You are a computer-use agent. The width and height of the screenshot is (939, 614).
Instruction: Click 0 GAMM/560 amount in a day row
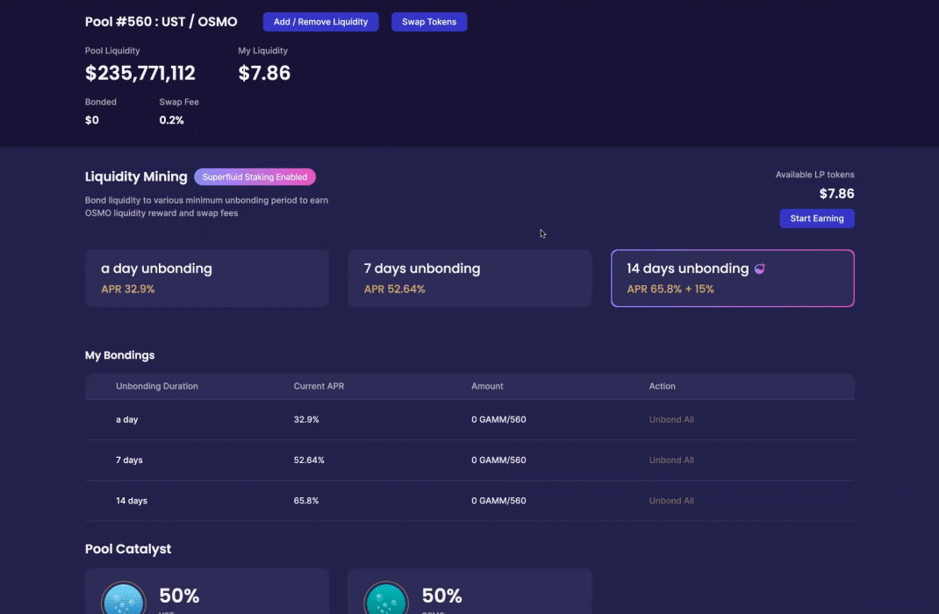coord(498,419)
